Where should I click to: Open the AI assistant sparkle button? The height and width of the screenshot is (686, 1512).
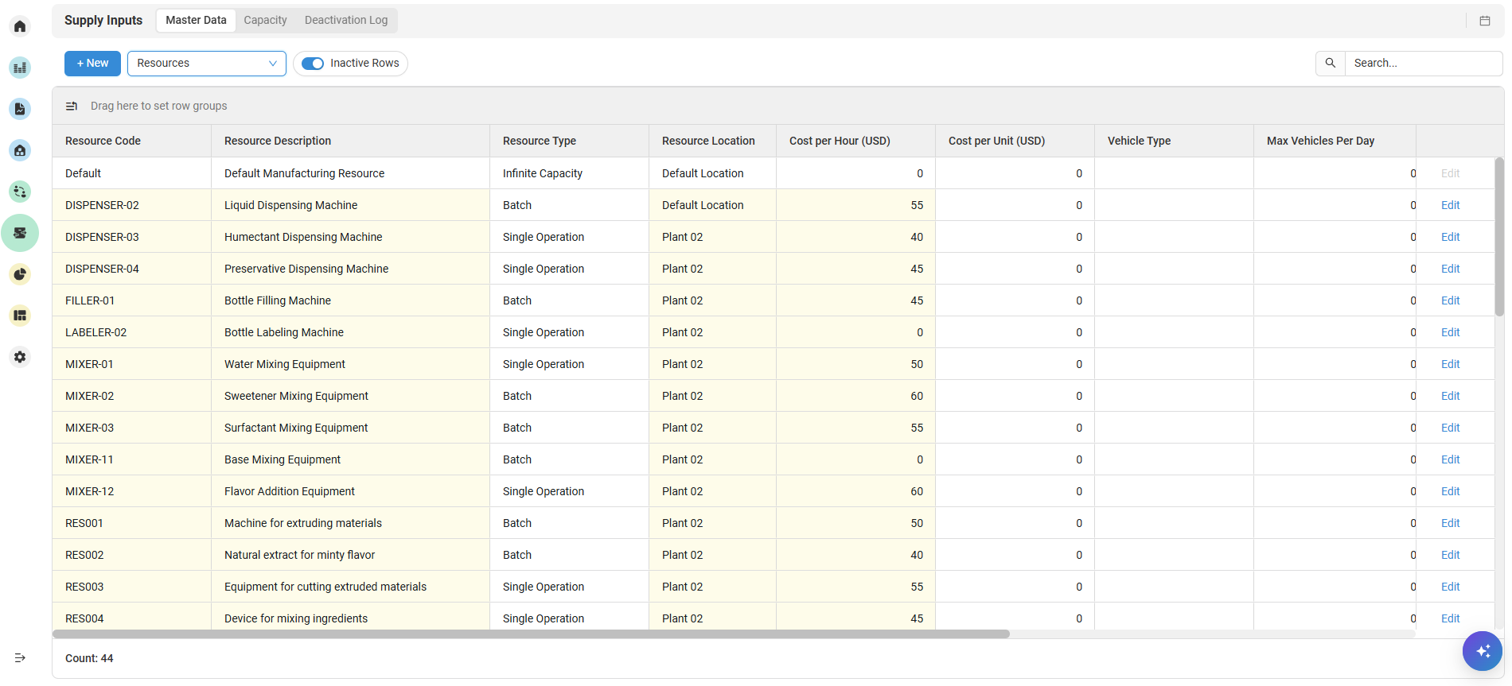[1482, 651]
